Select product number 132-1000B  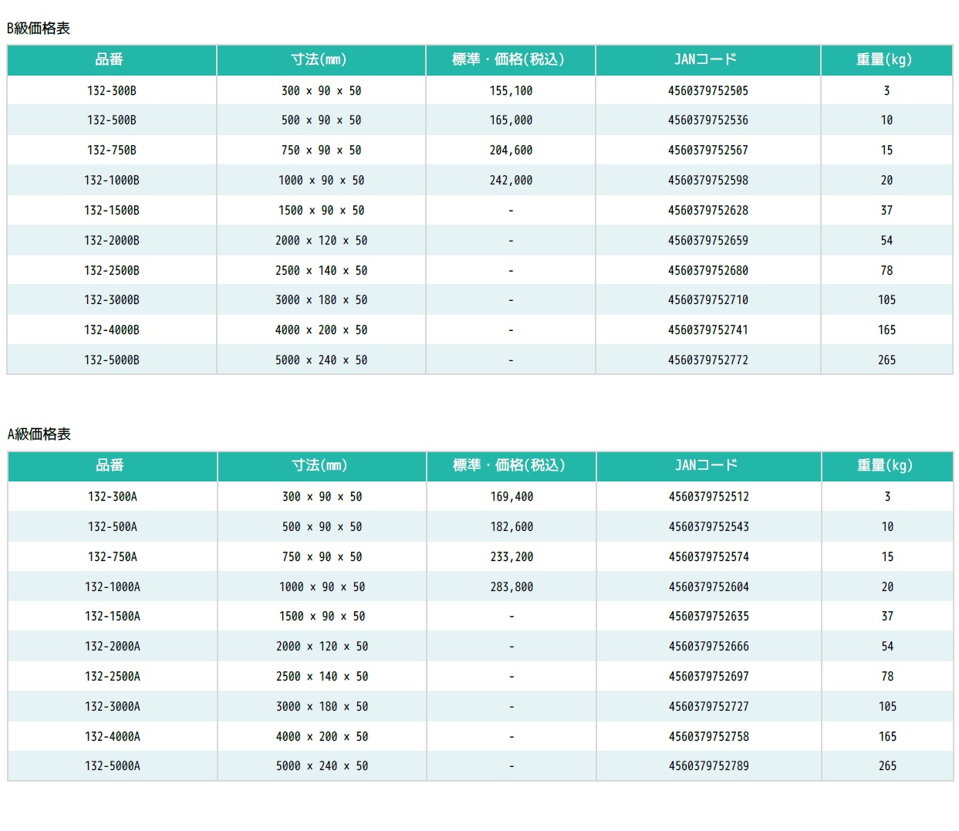112,181
